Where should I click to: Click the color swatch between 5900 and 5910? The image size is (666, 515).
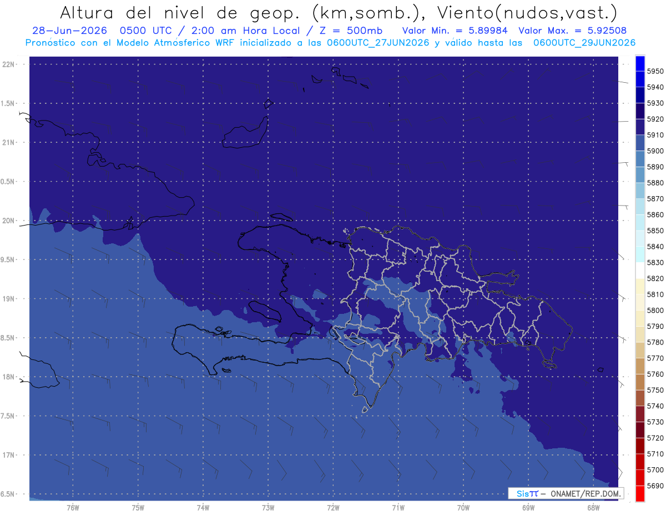tap(640, 143)
